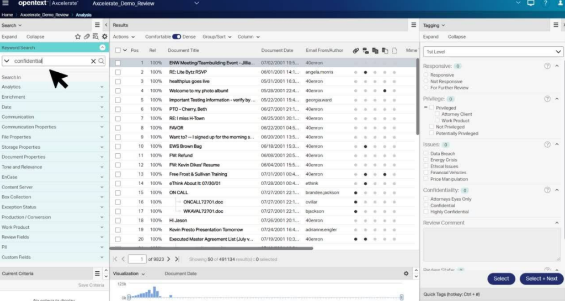Open the user profile icon
Screen dimensions: 565x301
(561, 3)
